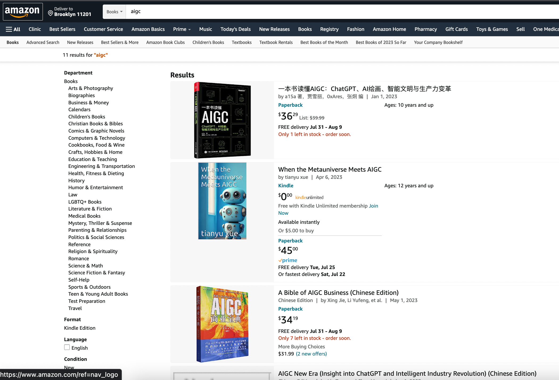The image size is (559, 380).
Task: Open the Books search category dropdown
Action: click(x=114, y=12)
